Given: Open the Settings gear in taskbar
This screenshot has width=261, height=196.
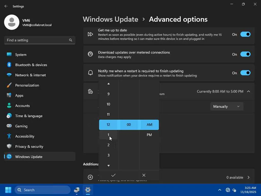Looking at the screenshot, I should (x=88, y=190).
